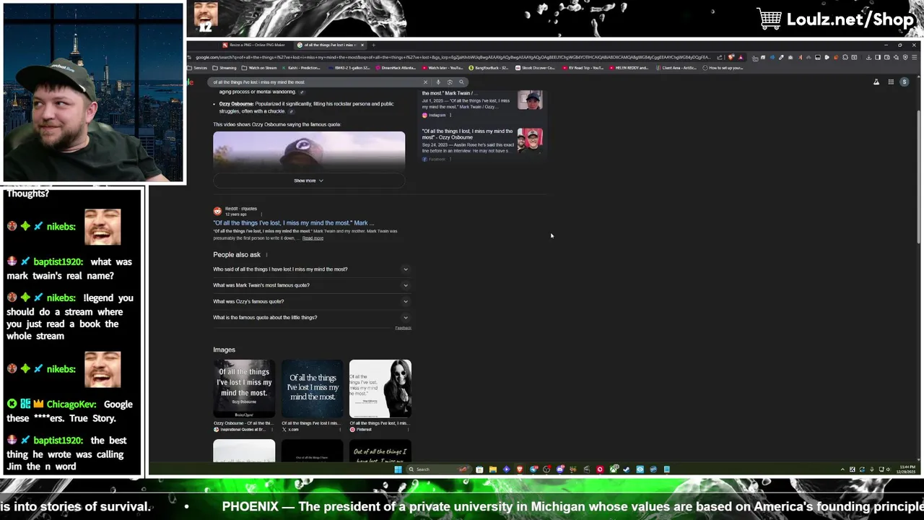Screen dimensions: 924x520
Task: Open the Facebook Ozzy Osbourne quote result
Action: (x=467, y=134)
